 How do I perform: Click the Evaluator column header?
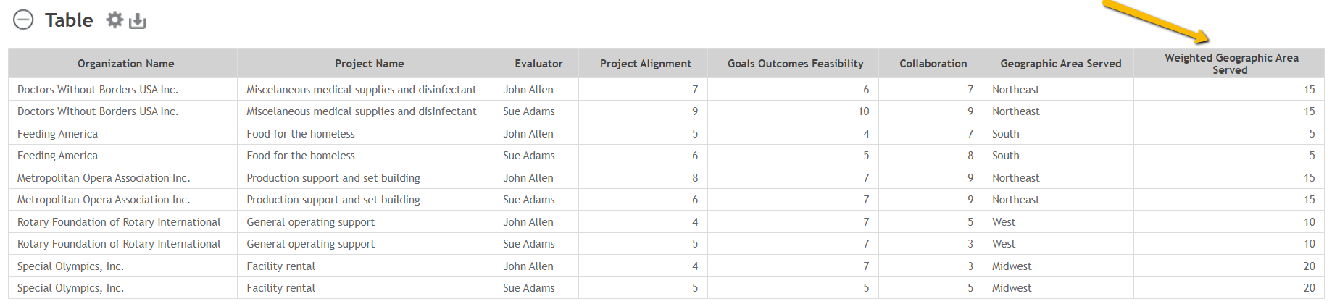538,64
